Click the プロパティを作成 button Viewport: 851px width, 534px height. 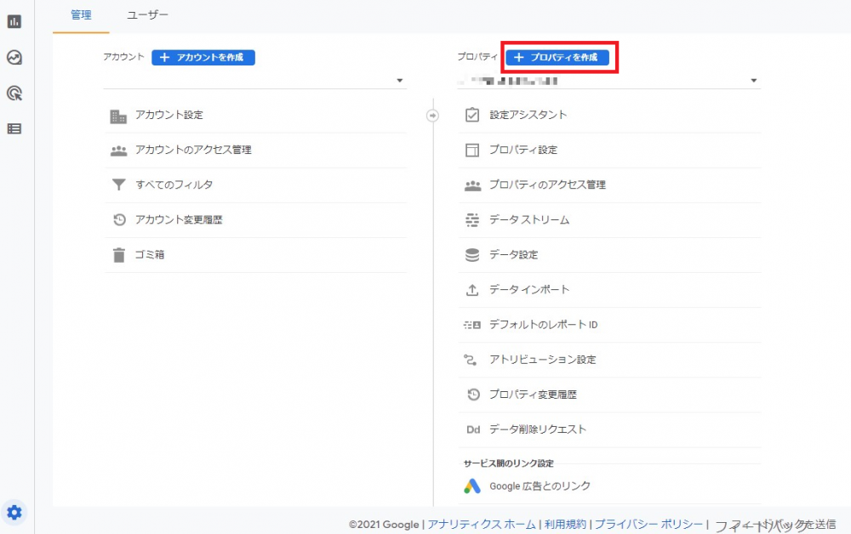(x=557, y=58)
